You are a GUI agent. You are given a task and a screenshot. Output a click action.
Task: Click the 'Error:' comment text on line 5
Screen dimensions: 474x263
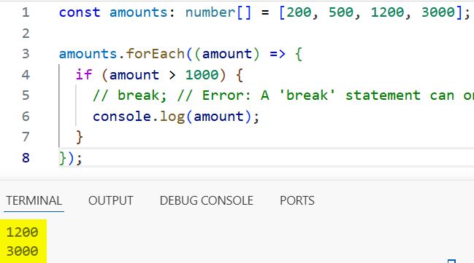point(226,95)
